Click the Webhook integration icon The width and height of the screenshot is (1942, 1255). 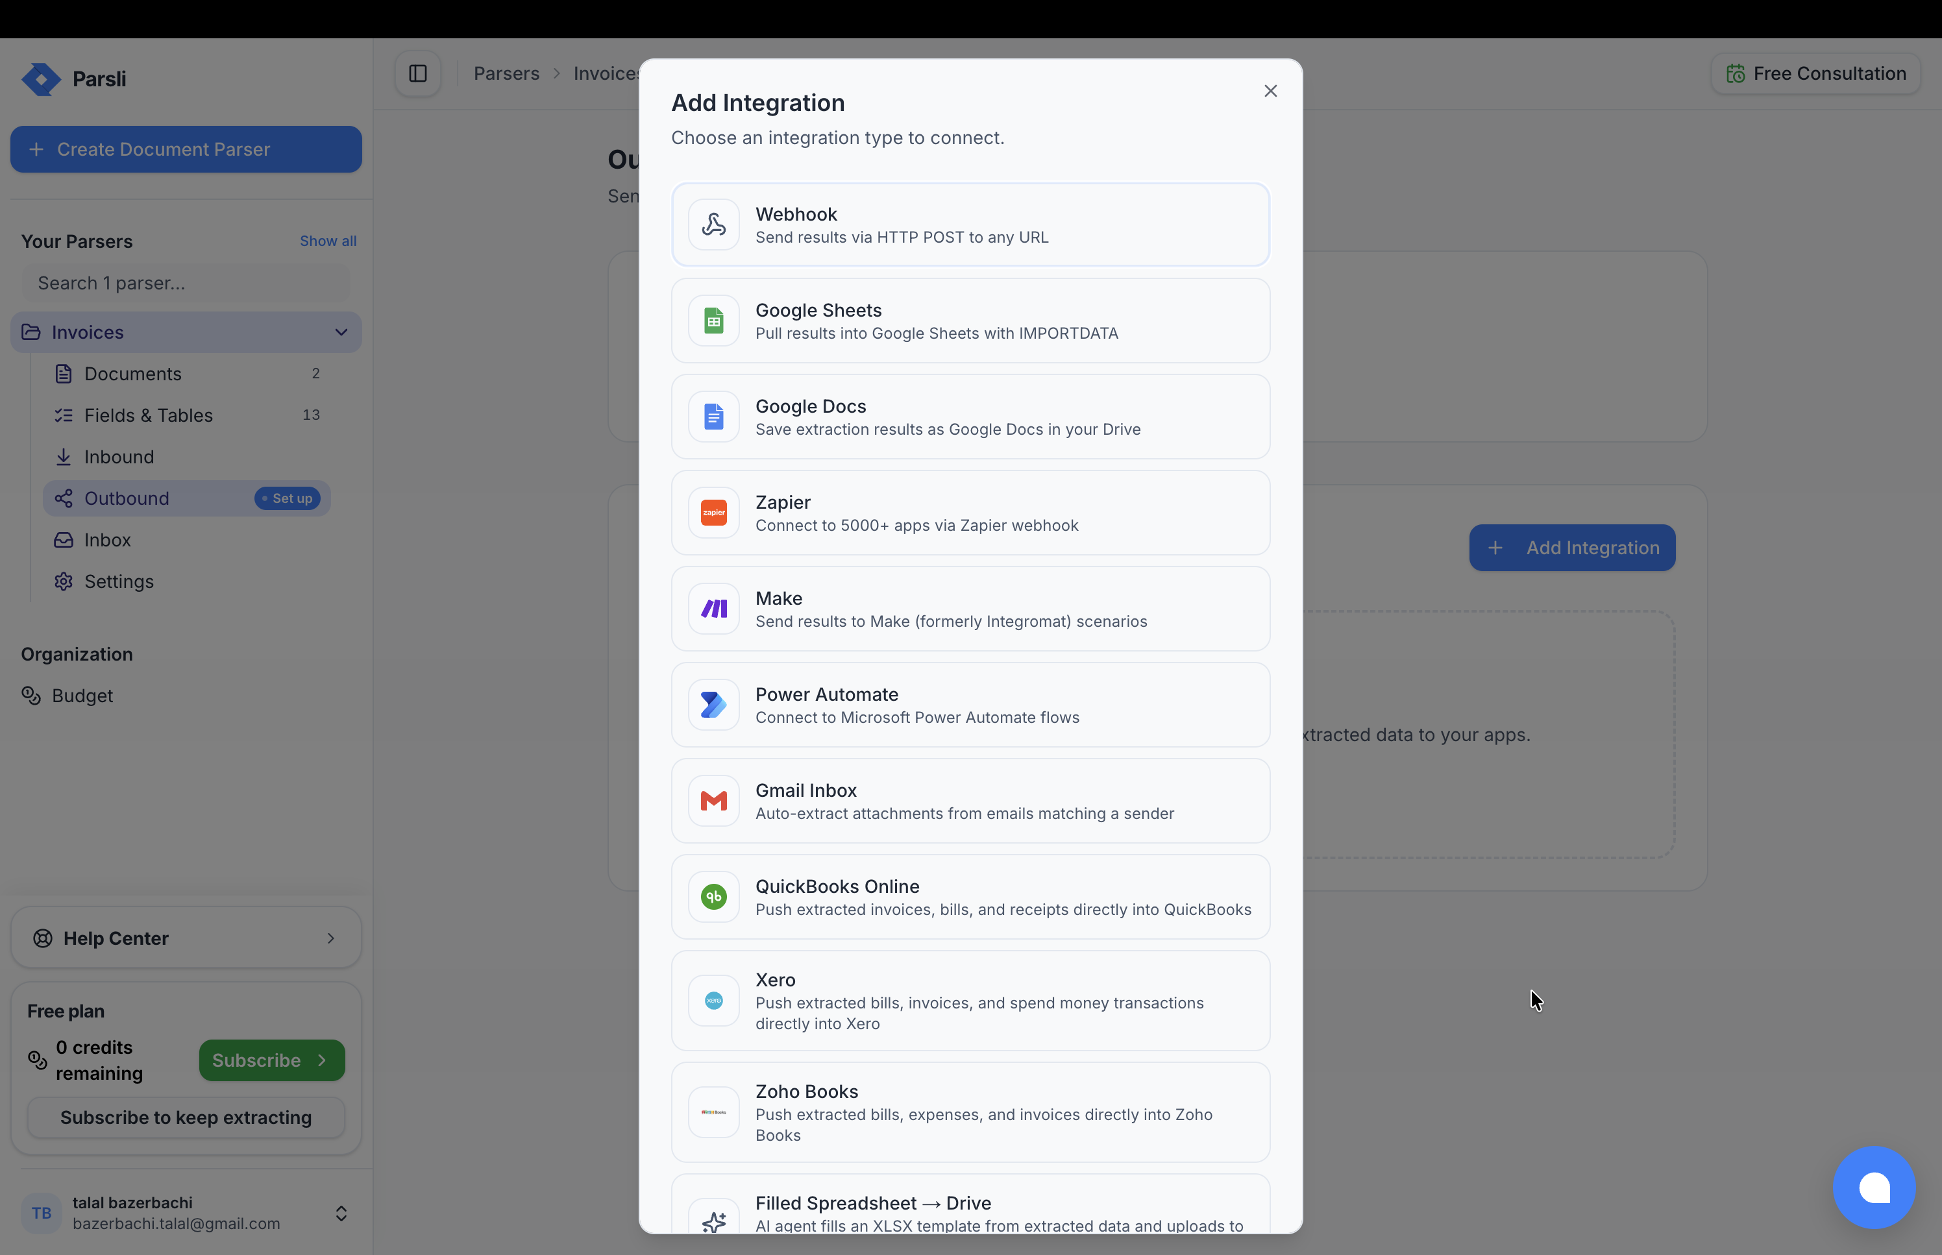pos(713,224)
